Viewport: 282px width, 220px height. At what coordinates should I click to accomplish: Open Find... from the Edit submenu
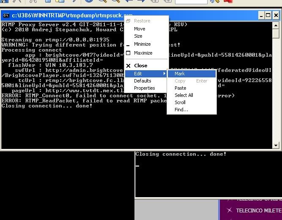[181, 110]
